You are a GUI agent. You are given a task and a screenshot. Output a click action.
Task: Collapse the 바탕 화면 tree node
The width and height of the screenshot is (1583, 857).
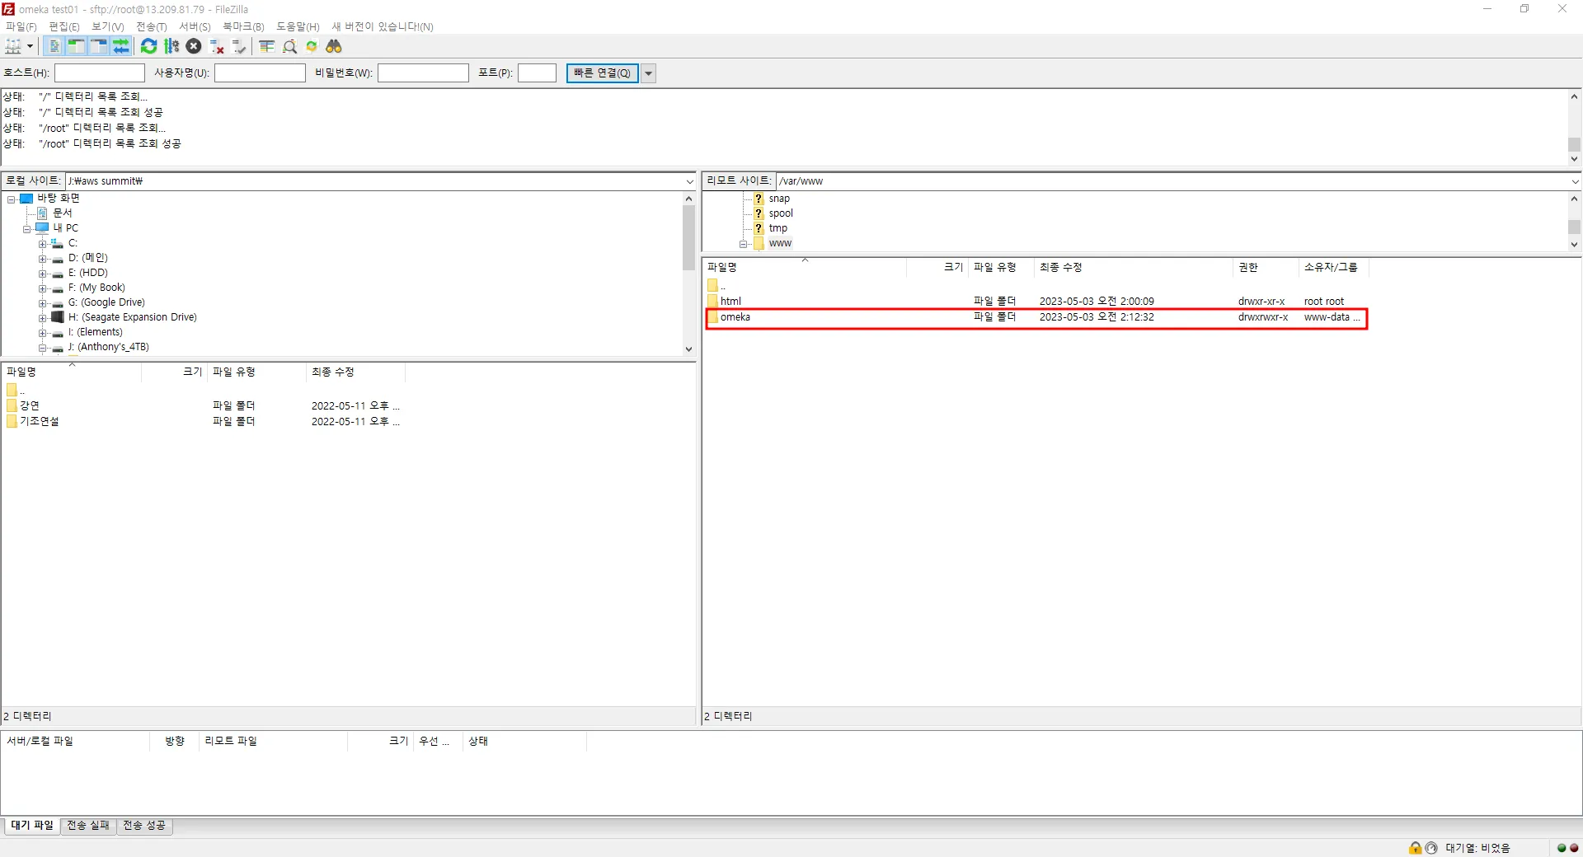(12, 199)
